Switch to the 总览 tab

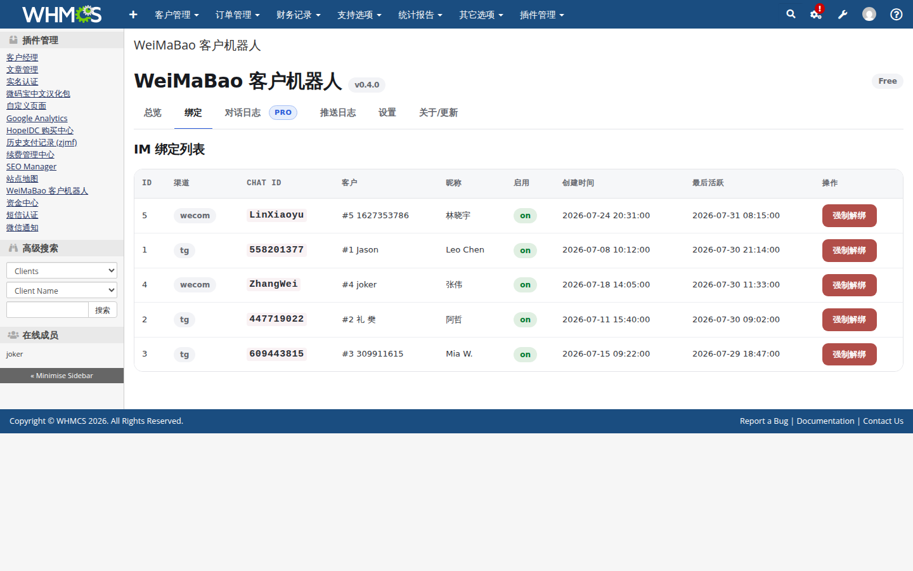(153, 113)
